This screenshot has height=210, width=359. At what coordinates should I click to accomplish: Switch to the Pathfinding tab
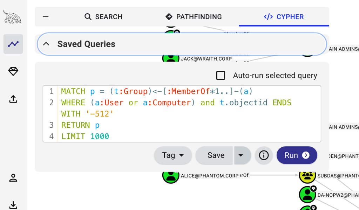pyautogui.click(x=194, y=17)
